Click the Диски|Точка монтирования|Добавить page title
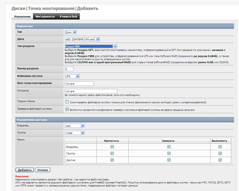The image size is (239, 191). [55, 8]
